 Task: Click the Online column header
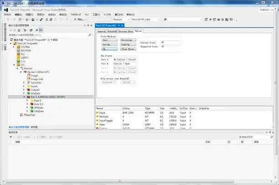click(x=126, y=108)
